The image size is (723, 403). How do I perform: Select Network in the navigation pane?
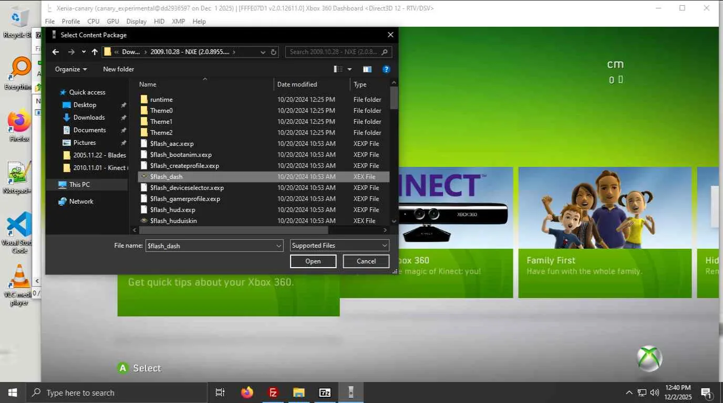coord(81,201)
